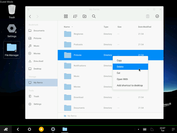Switch to grid view in file manager toolbar
Screen dimensions: 177x133
tap(66, 16)
